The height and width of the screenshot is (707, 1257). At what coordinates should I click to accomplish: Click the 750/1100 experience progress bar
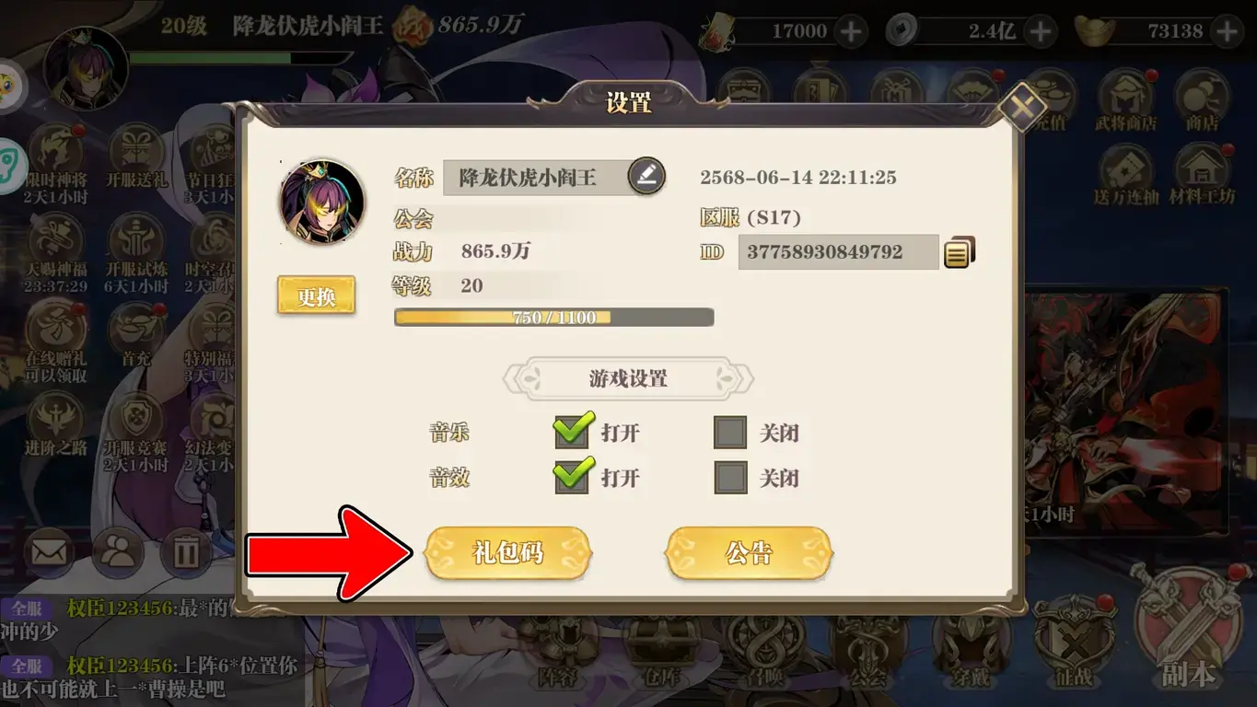[553, 318]
